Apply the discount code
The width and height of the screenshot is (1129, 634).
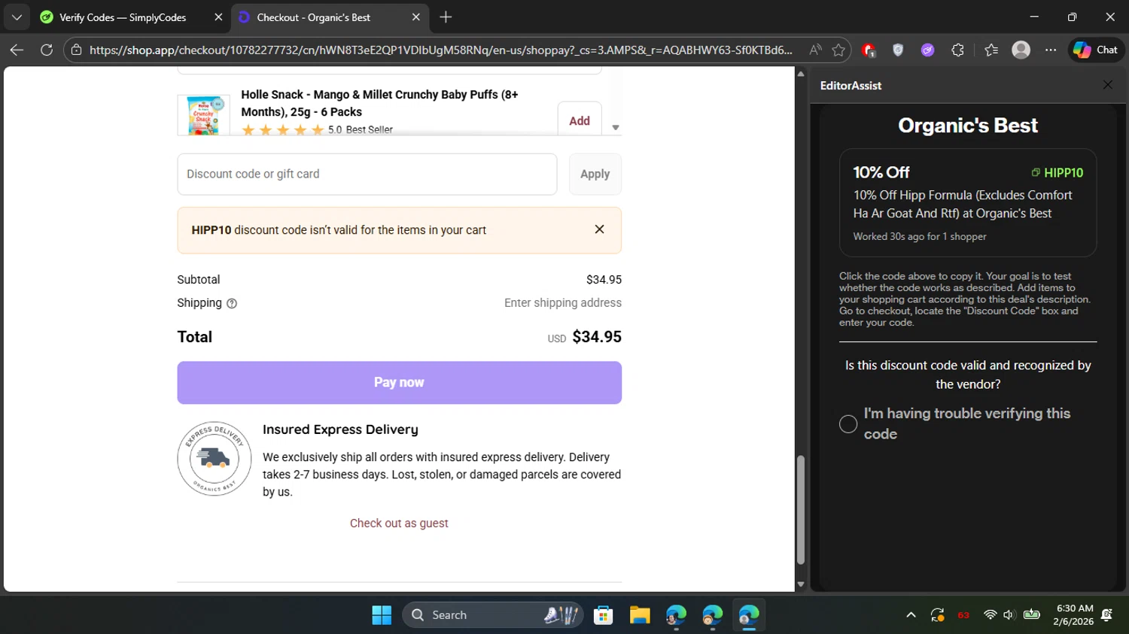coord(595,174)
